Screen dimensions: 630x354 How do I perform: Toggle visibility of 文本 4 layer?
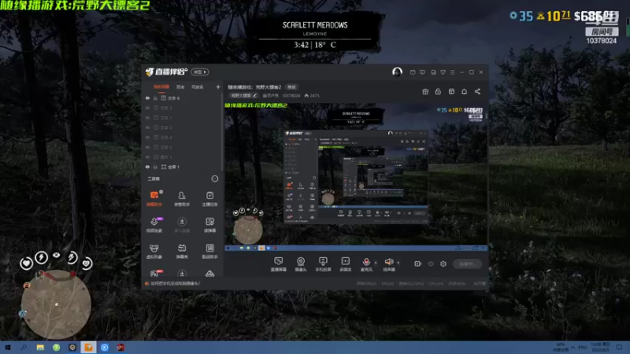coord(147,137)
